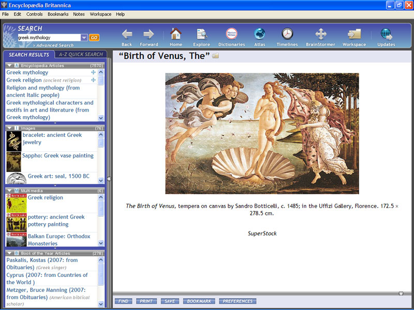Collapse the Encyclopedia Articles section
Image resolution: width=414 pixels, height=310 pixels.
[x=9, y=66]
